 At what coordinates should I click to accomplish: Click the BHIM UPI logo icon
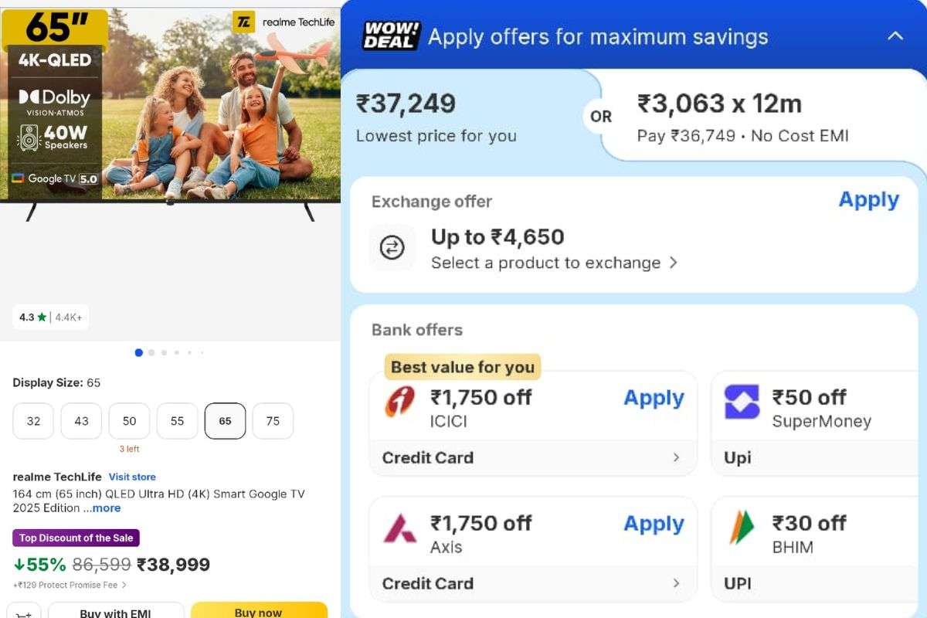click(742, 529)
